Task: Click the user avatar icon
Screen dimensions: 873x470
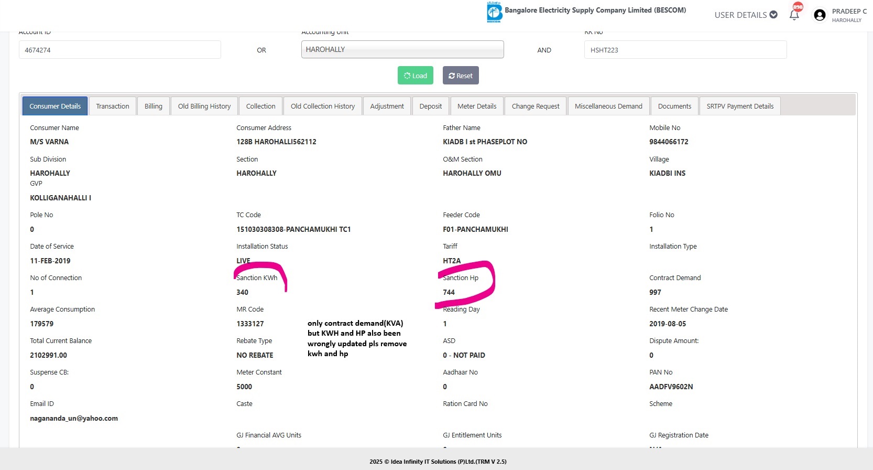Action: click(820, 15)
